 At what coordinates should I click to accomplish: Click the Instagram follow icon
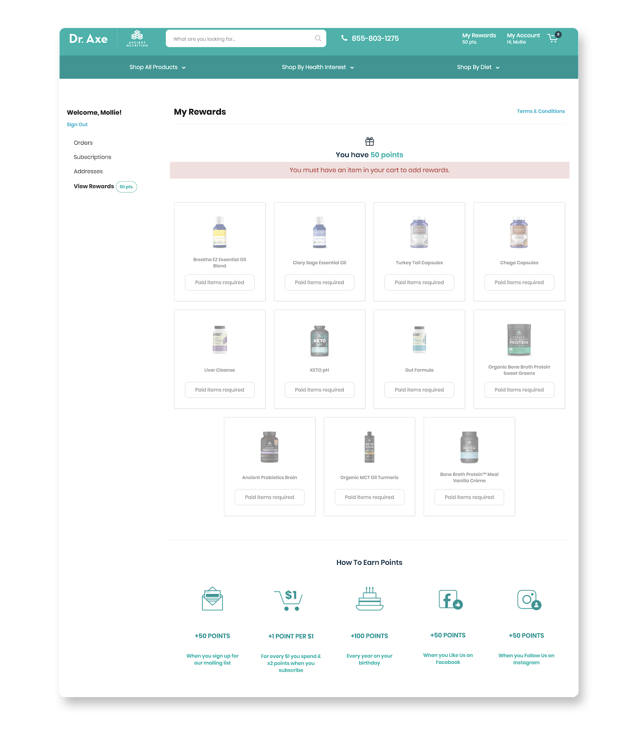pyautogui.click(x=529, y=600)
